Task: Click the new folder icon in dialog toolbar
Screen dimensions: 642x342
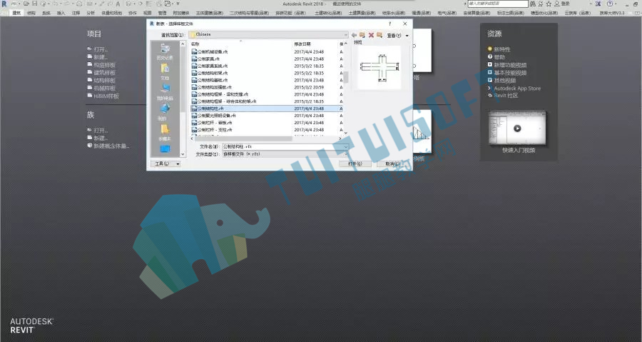Action: 379,35
